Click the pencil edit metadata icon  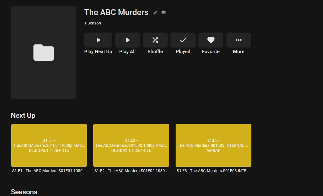155,13
